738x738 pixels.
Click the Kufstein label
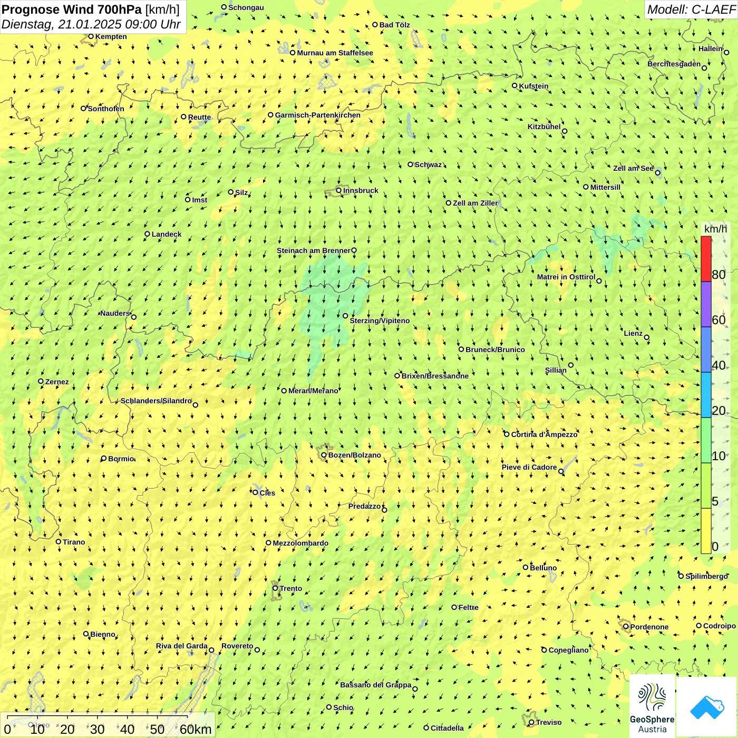533,86
